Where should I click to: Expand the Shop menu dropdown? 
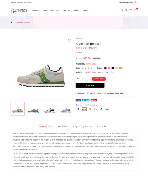coord(76,10)
